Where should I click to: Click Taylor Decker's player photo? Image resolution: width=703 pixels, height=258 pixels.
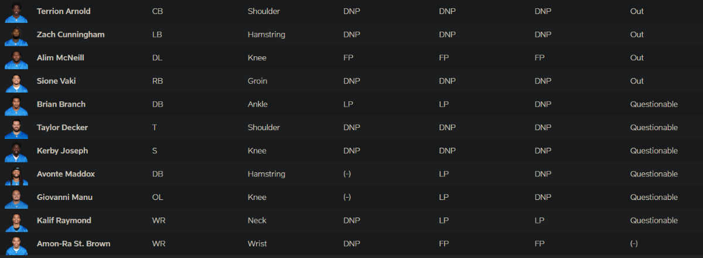[16, 128]
